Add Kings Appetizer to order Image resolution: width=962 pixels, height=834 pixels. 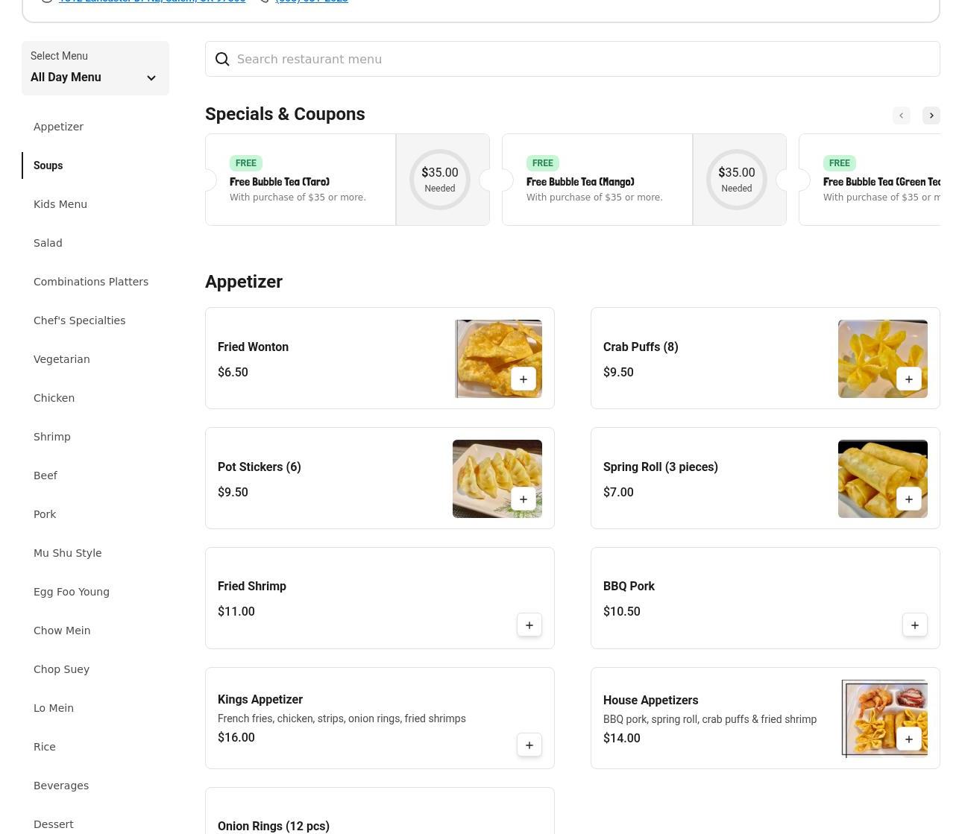529,745
